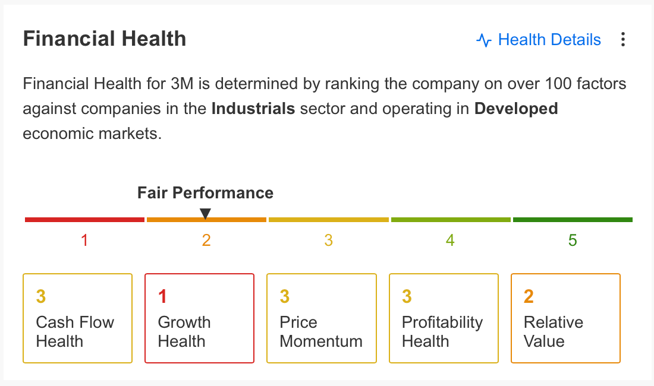Open the Price Momentum card
Image resolution: width=654 pixels, height=386 pixels.
click(x=321, y=318)
